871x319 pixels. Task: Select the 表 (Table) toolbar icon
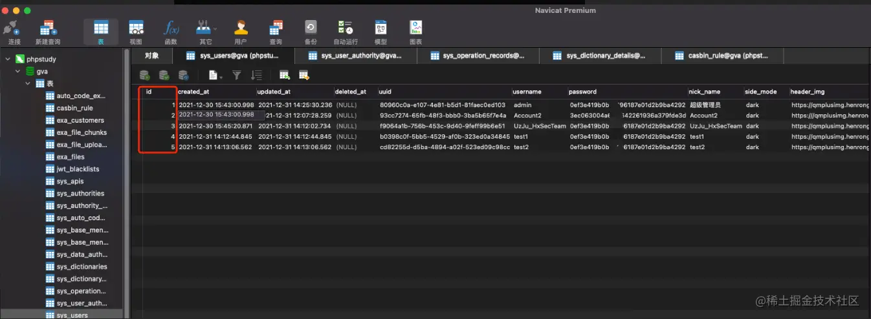point(101,28)
